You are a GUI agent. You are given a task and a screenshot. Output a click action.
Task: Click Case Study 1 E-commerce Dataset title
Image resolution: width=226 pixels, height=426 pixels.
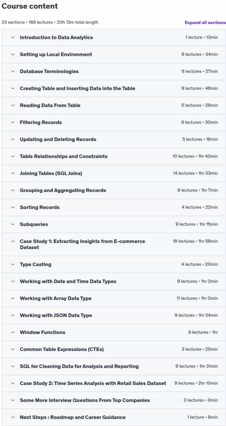point(82,244)
